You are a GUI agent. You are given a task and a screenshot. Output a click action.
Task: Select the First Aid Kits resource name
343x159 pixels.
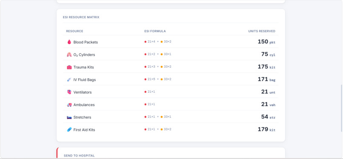click(x=84, y=130)
